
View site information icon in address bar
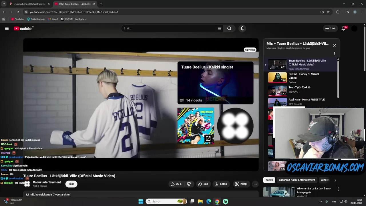pos(26,12)
